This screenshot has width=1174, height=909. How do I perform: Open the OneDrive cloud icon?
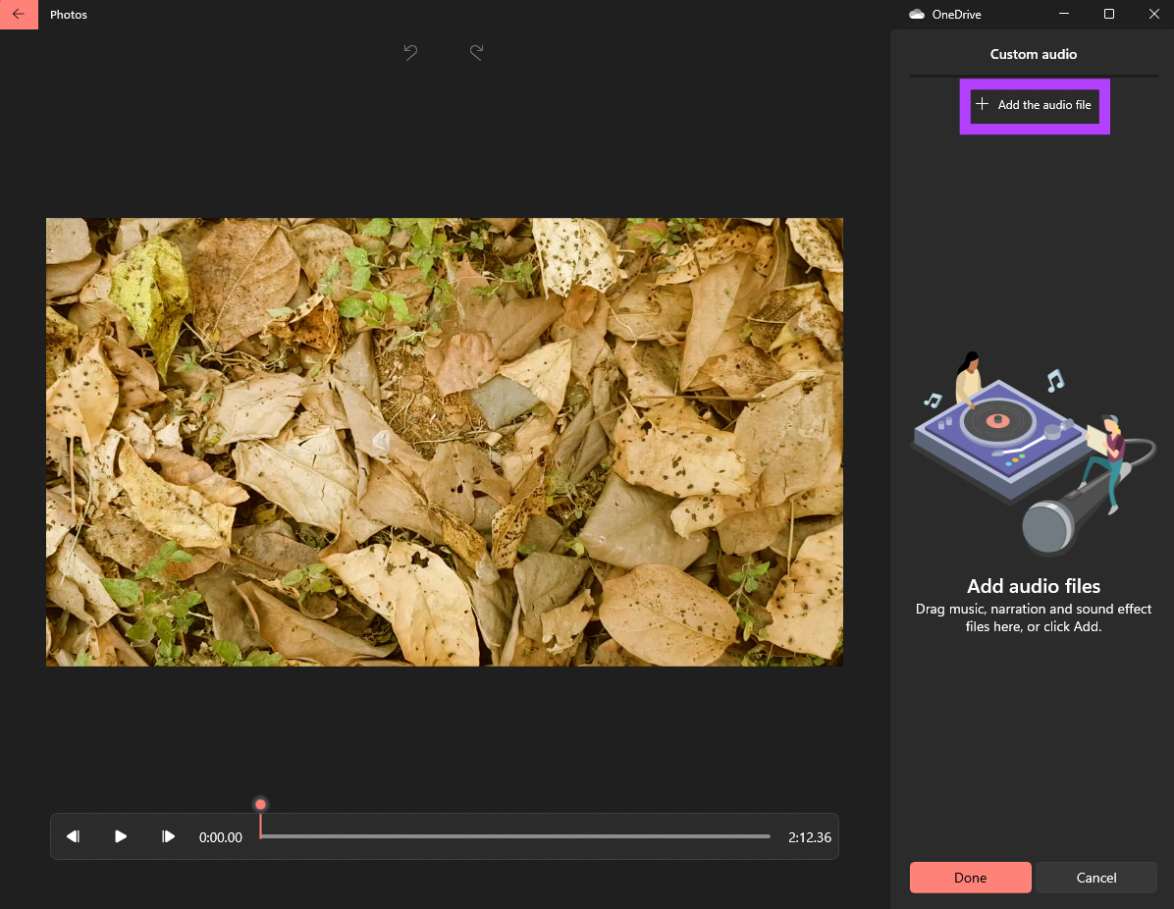(917, 15)
